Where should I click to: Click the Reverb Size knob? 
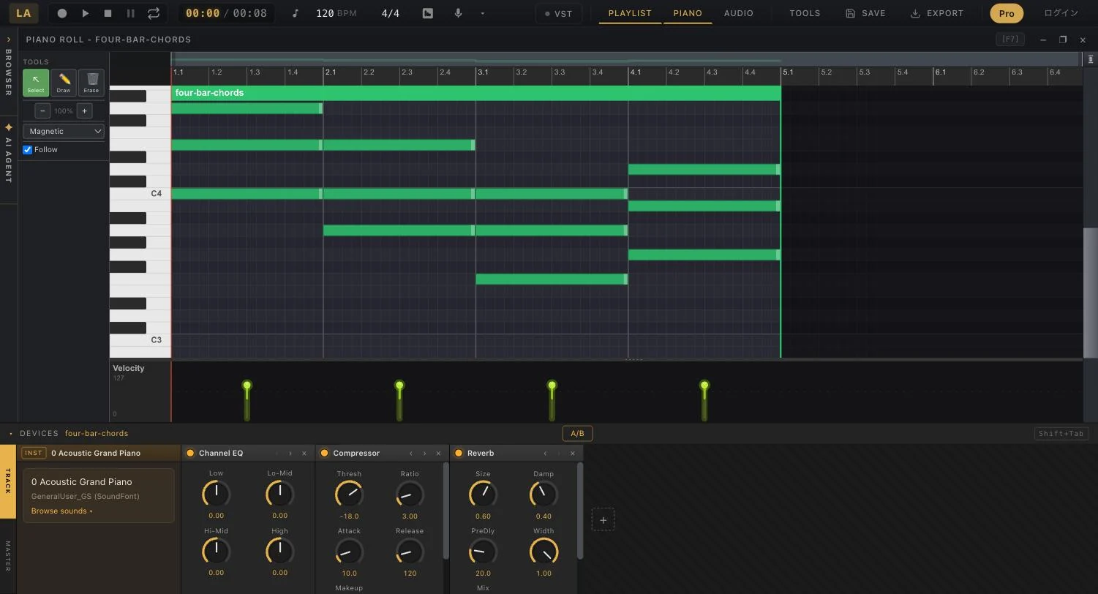(483, 495)
